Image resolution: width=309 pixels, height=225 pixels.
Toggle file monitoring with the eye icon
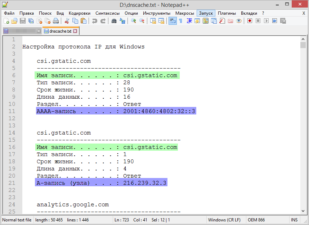[239, 21]
